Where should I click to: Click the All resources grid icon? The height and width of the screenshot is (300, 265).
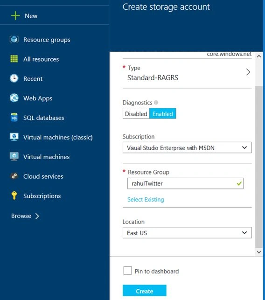click(14, 59)
